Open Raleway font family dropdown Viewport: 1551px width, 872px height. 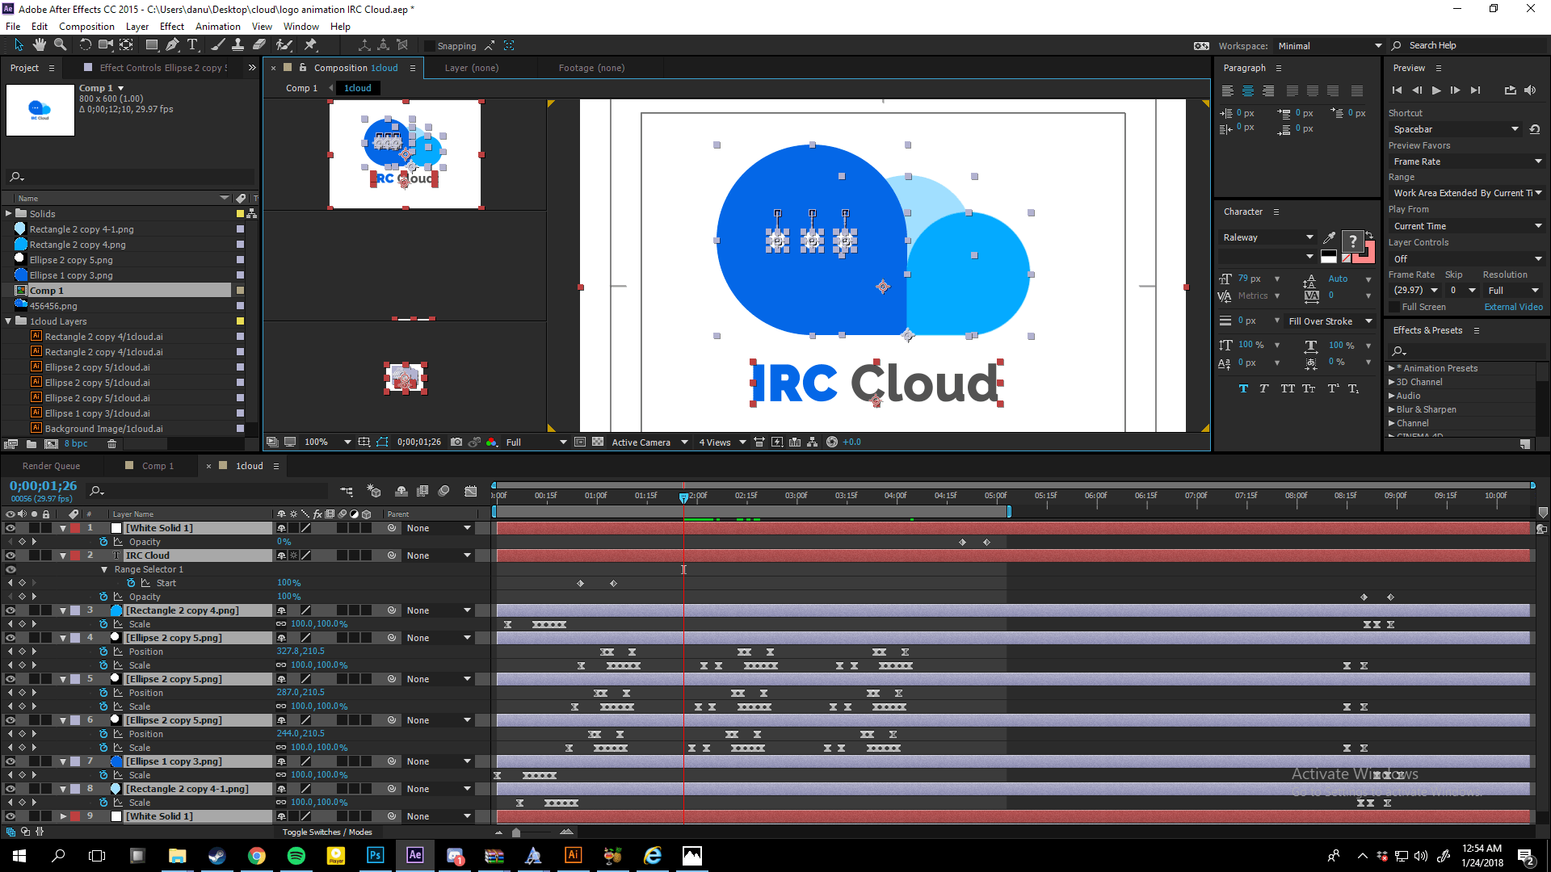1267,237
